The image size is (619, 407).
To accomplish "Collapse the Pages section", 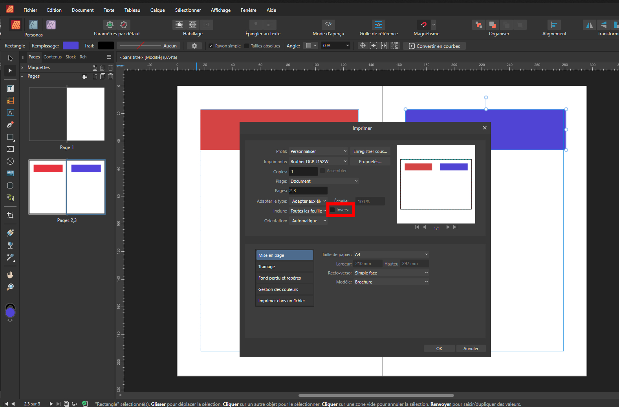I will [22, 76].
